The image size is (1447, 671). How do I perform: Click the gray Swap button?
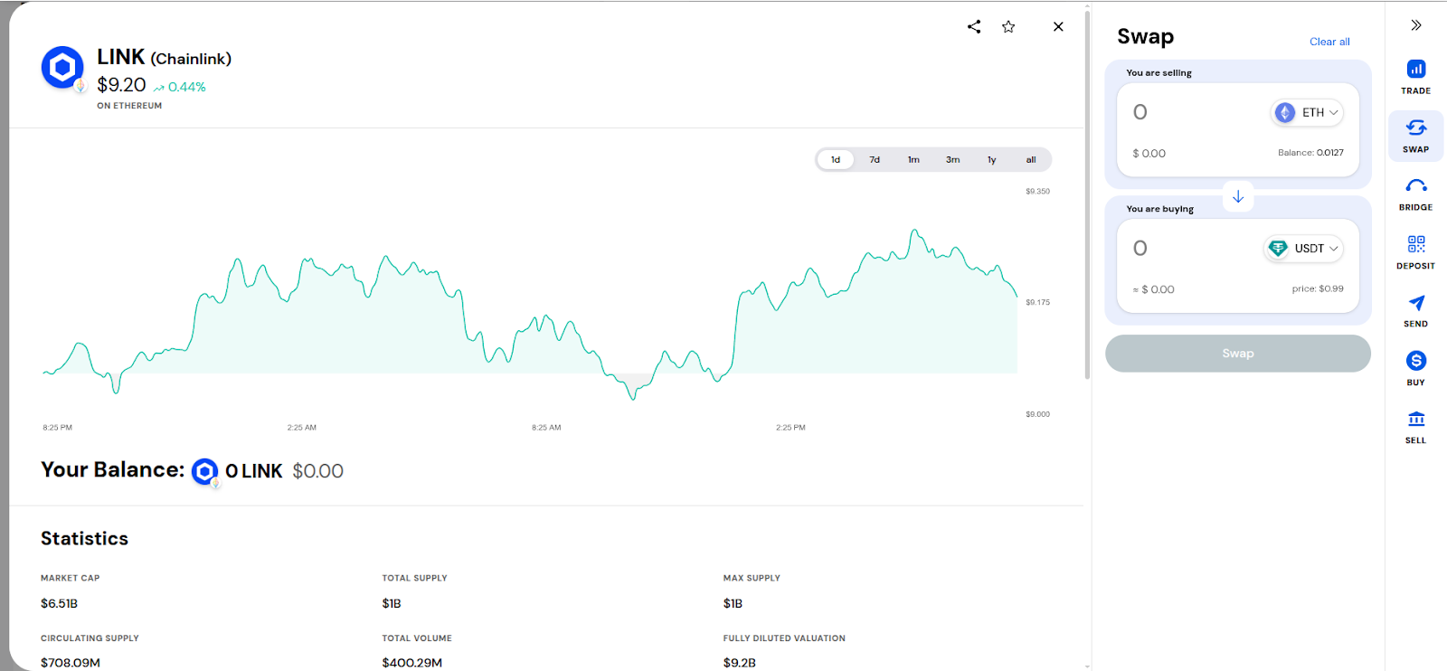[x=1238, y=354]
